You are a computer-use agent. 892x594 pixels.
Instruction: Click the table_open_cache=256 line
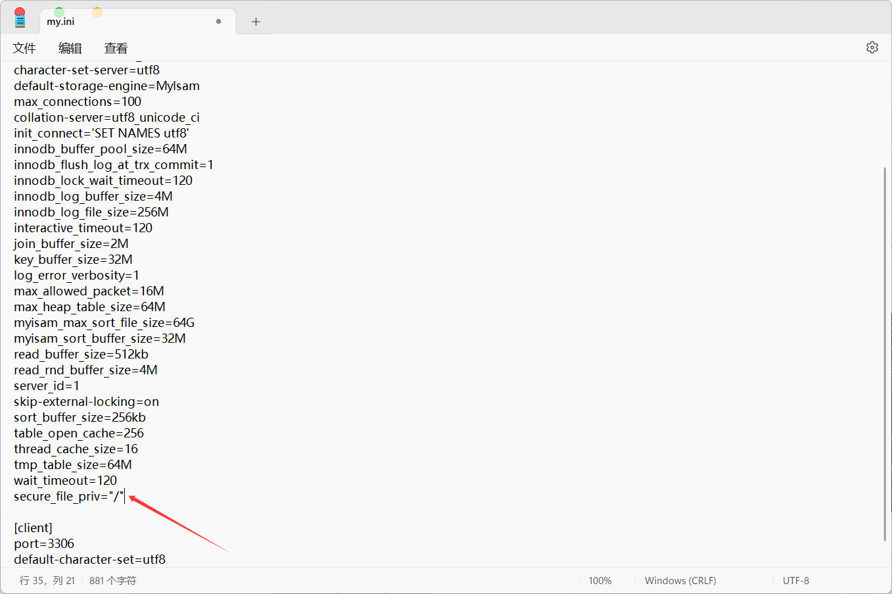tap(79, 433)
